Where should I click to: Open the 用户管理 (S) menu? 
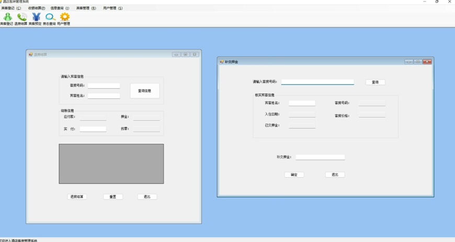point(112,8)
